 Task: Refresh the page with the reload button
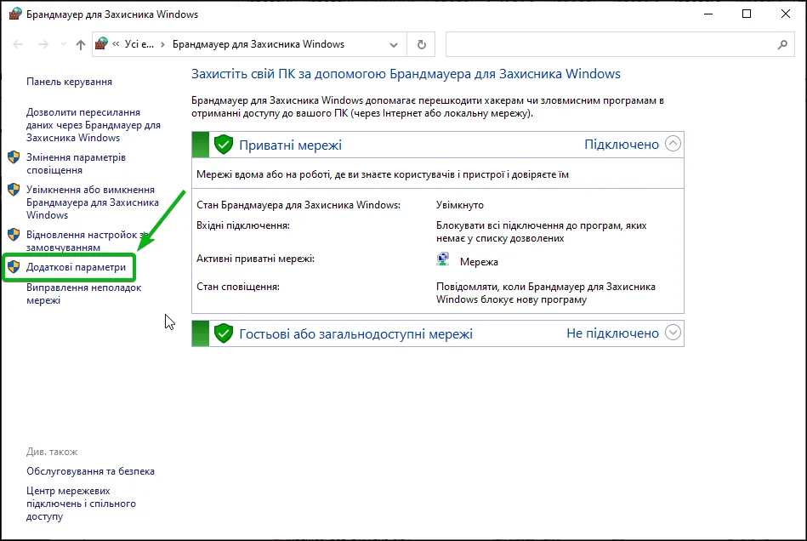tap(422, 45)
